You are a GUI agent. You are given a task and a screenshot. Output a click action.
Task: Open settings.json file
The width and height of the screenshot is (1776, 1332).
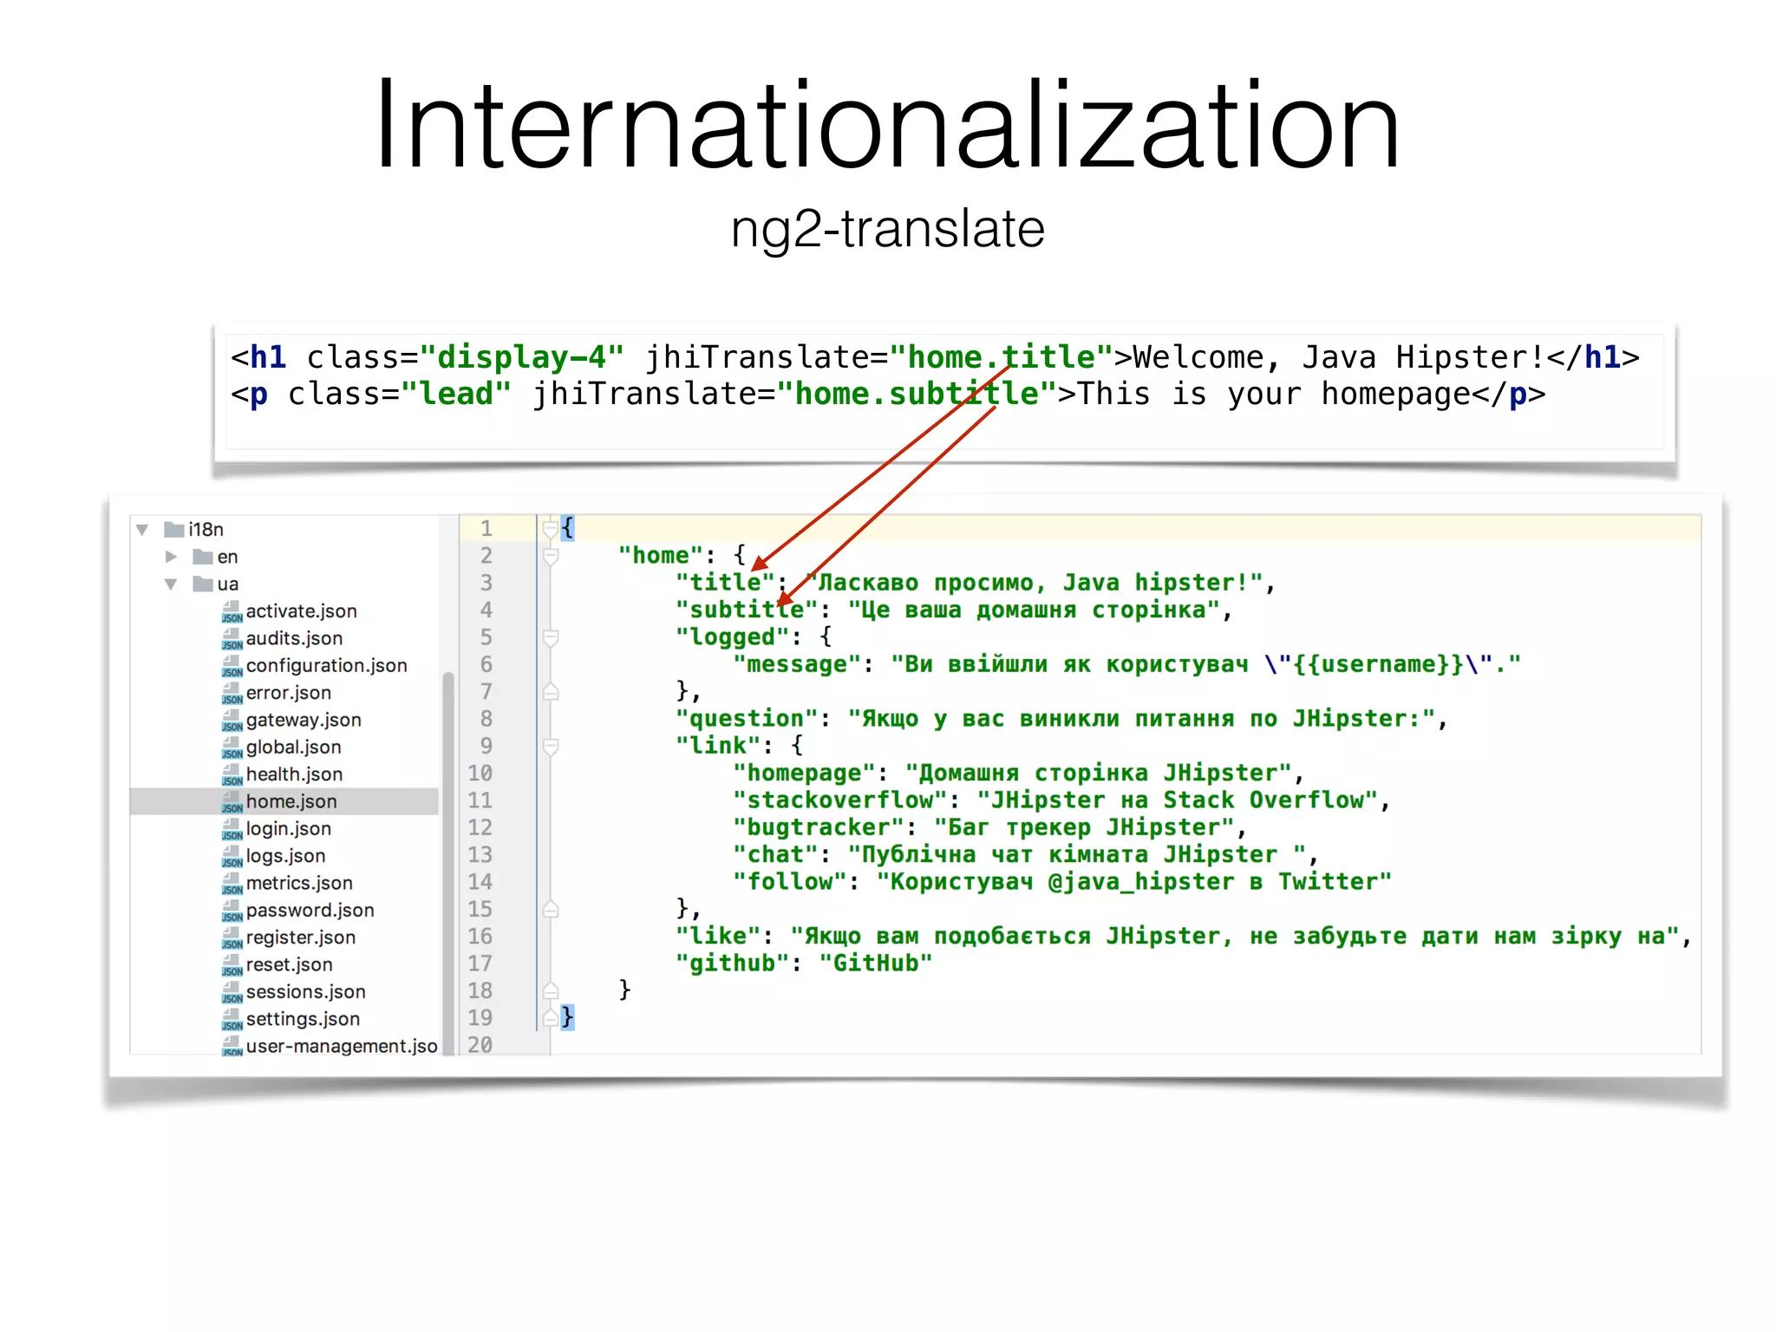click(303, 1019)
